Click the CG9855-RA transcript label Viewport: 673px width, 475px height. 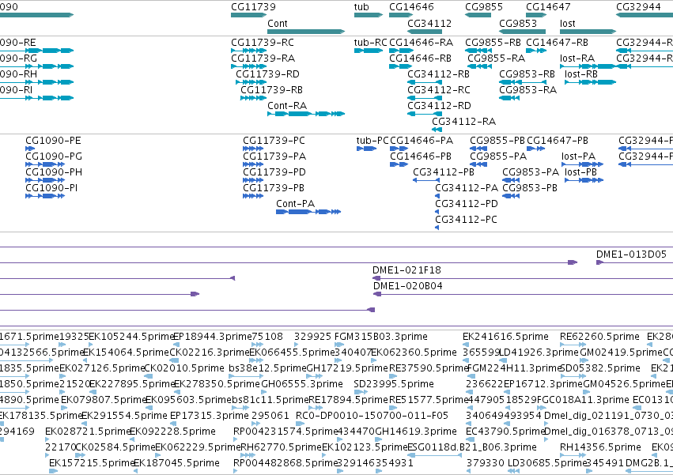tap(496, 58)
